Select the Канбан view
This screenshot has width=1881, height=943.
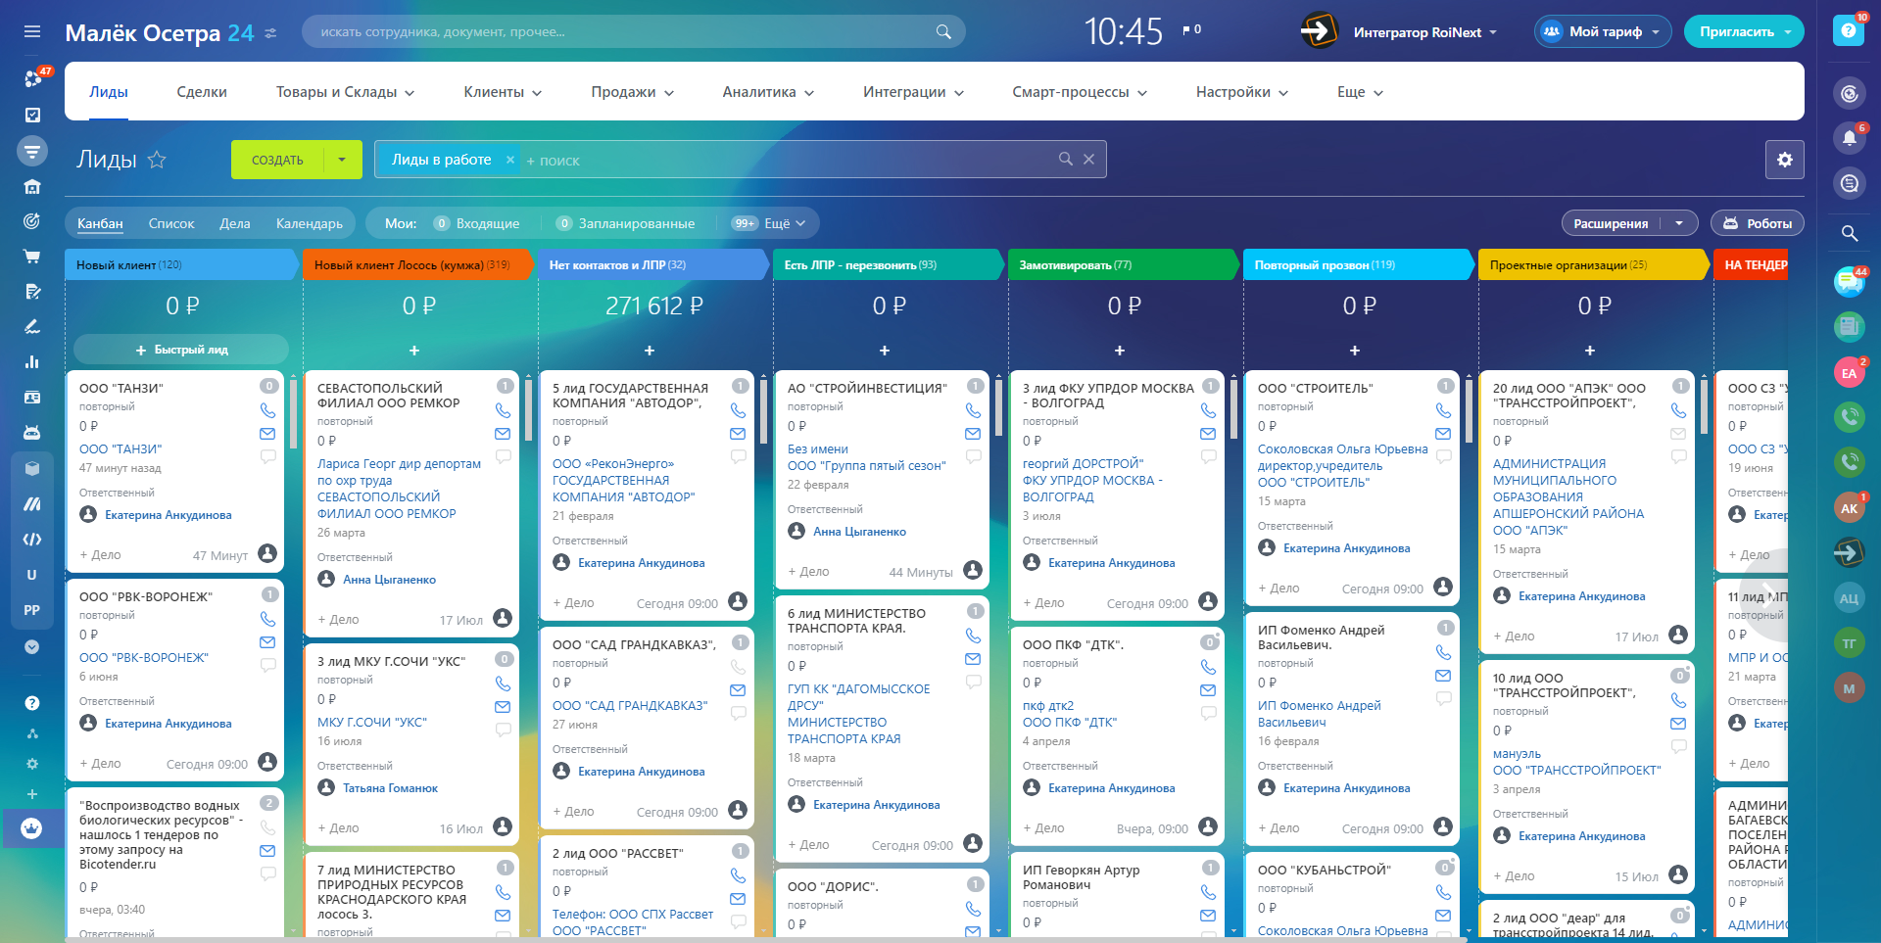pos(100,223)
